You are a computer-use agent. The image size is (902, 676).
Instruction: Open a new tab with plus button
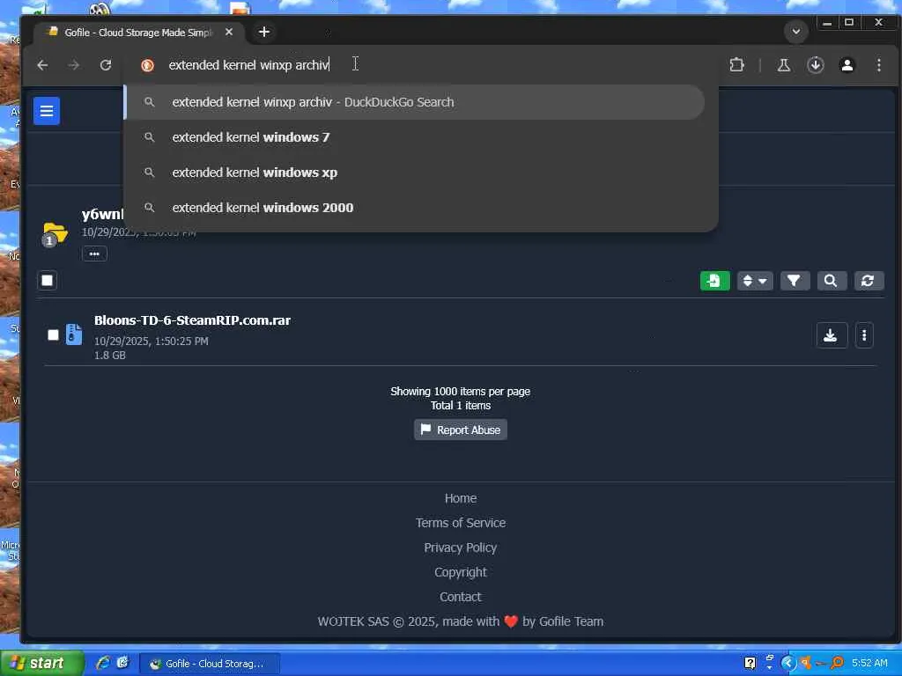(264, 33)
